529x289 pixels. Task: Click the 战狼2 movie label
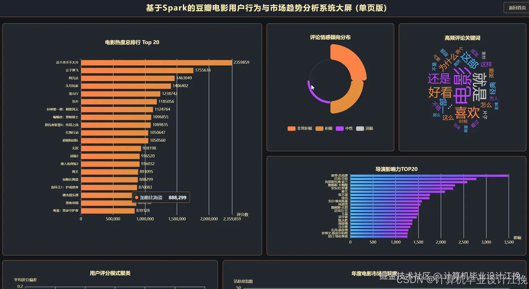tap(74, 156)
